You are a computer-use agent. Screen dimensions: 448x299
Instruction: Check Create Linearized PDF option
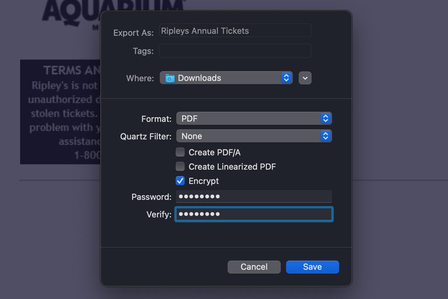[x=180, y=166]
